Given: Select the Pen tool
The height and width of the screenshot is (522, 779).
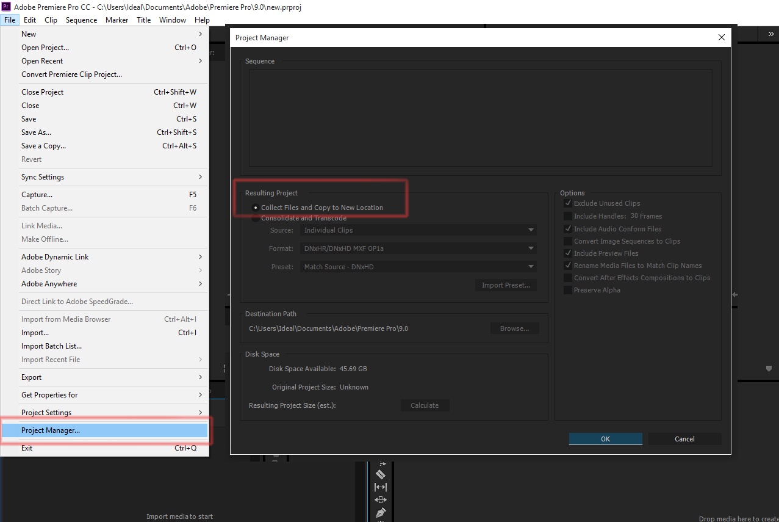Looking at the screenshot, I should (x=381, y=512).
